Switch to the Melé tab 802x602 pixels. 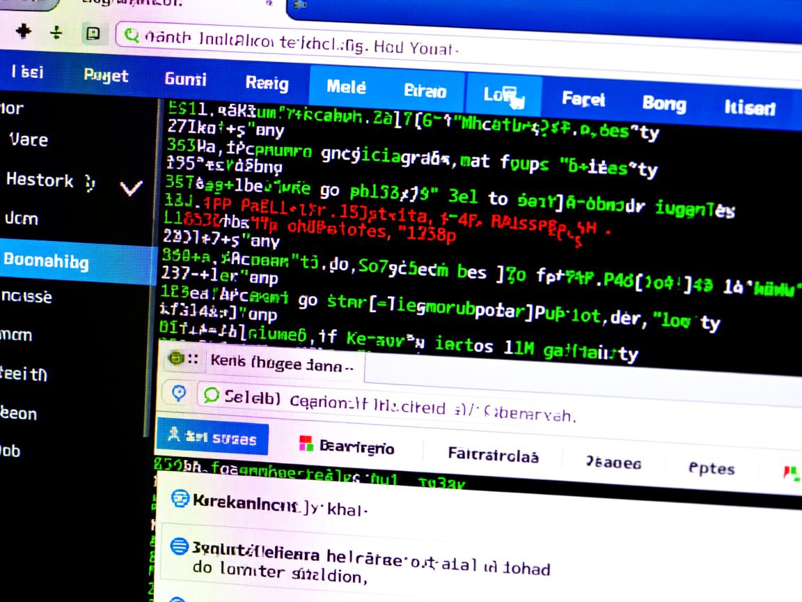click(x=346, y=87)
